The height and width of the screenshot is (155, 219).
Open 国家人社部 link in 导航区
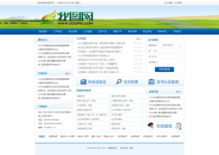(96, 136)
